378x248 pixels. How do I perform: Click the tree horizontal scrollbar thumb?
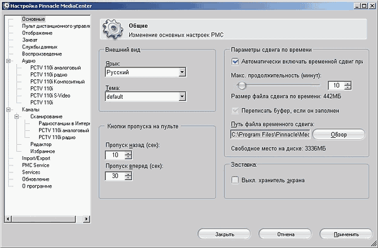tap(43, 219)
